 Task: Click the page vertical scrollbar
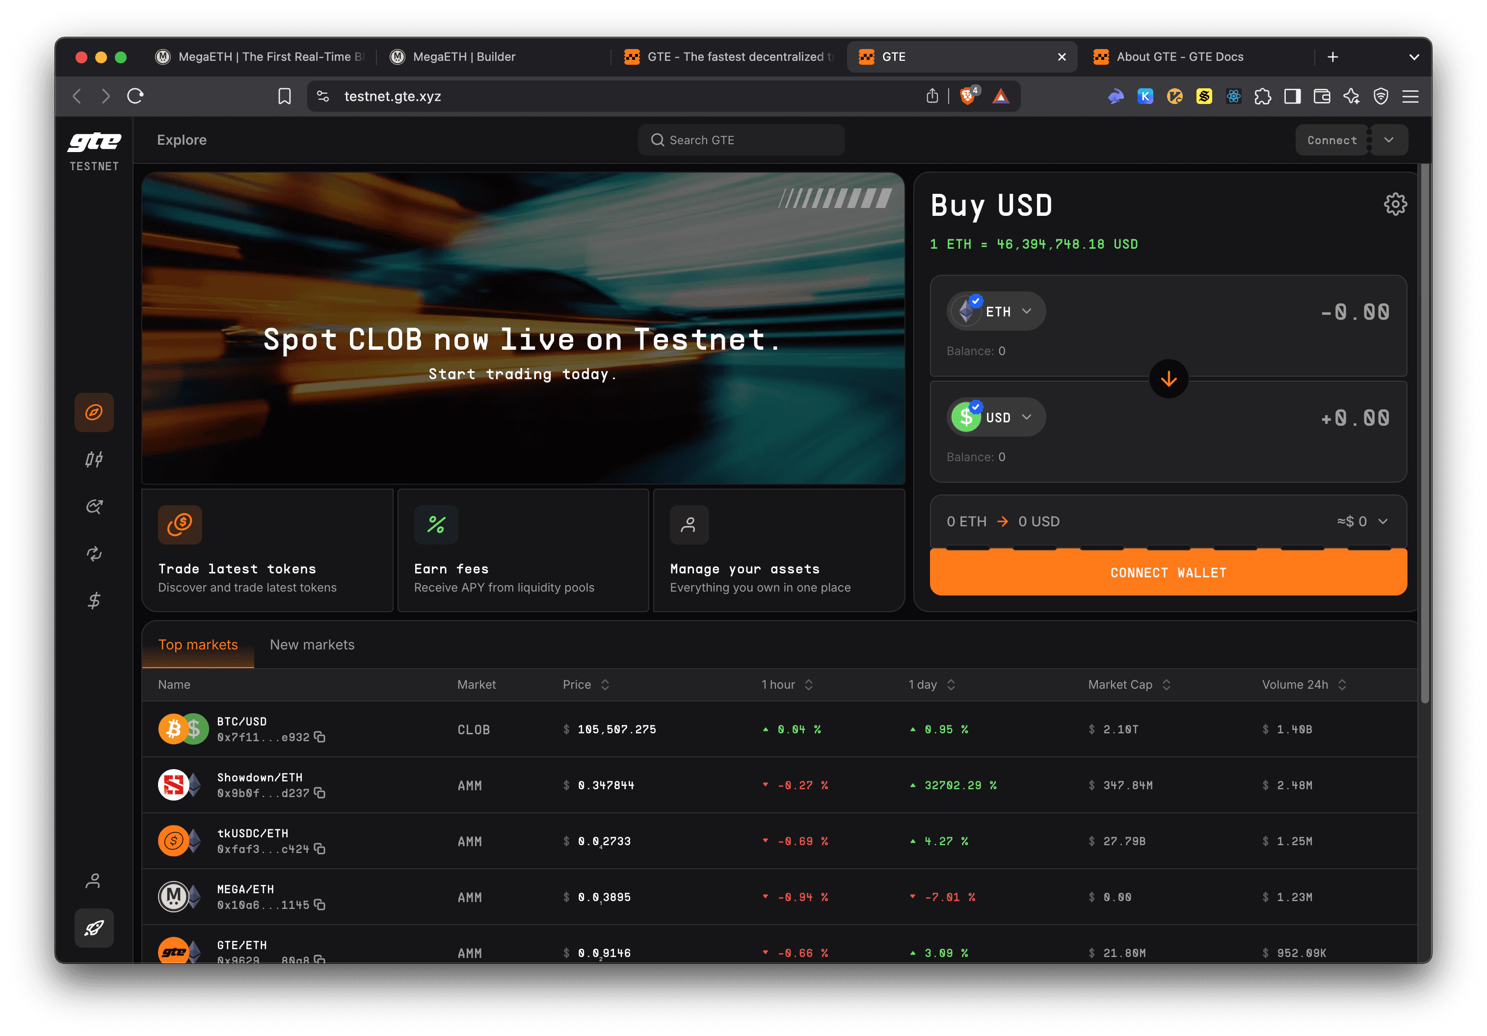point(1424,433)
